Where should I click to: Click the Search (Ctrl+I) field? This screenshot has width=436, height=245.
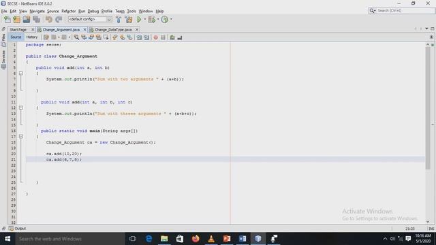(x=405, y=11)
